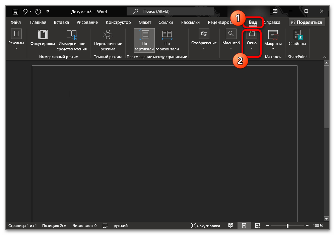Click the Поделиться button
This screenshot has height=235, width=335.
(x=307, y=22)
